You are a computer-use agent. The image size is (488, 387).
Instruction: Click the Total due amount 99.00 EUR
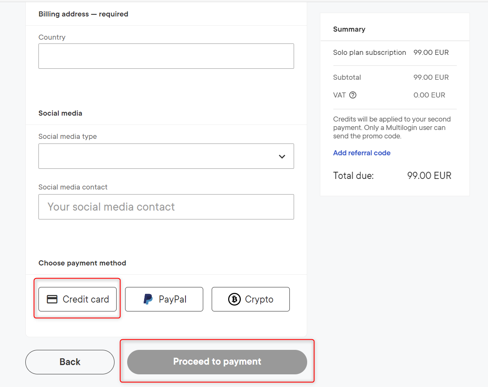tap(429, 176)
